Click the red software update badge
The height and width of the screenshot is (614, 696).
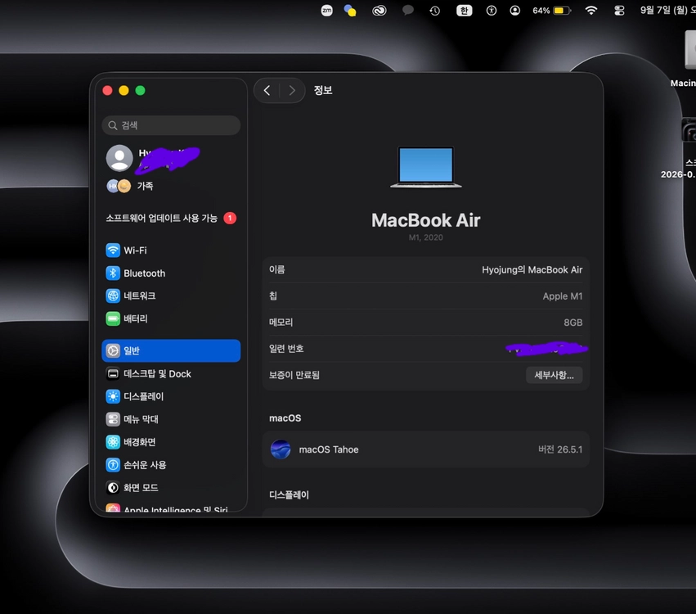(230, 218)
